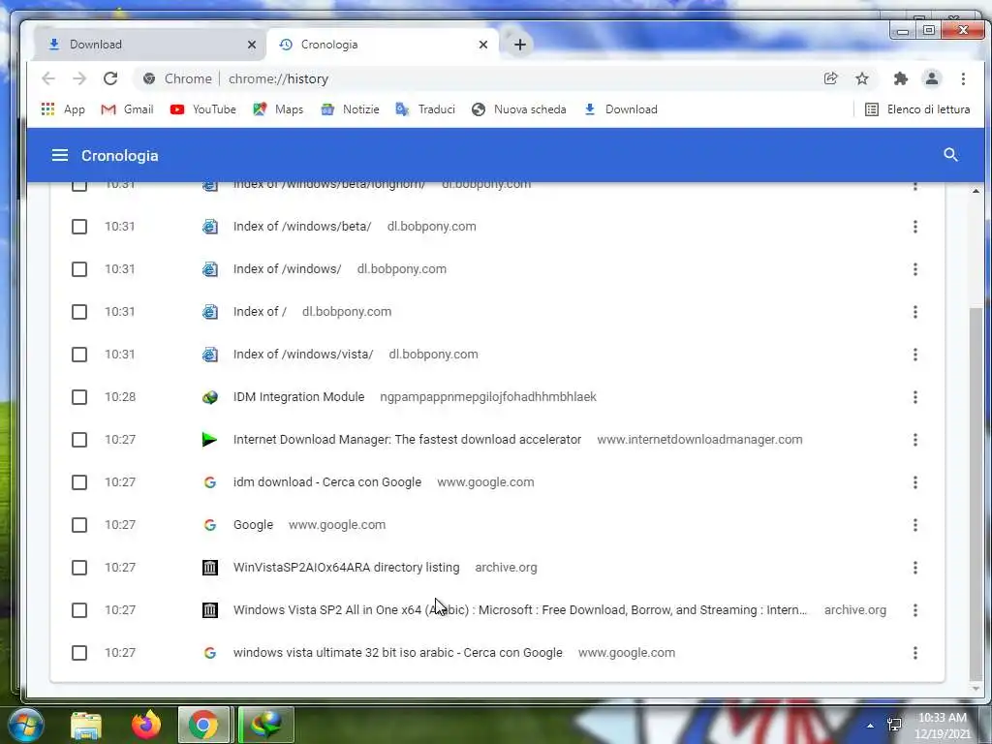992x744 pixels.
Task: Check the box for Internet Download Manager entry
Action: [x=79, y=440]
